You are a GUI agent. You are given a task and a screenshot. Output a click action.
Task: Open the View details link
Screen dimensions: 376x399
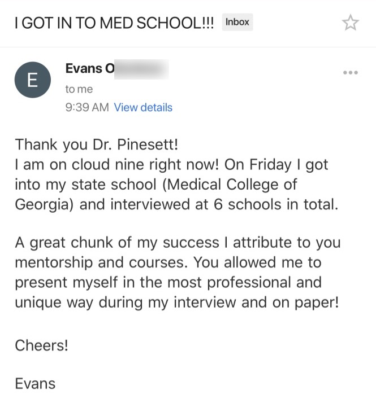143,107
